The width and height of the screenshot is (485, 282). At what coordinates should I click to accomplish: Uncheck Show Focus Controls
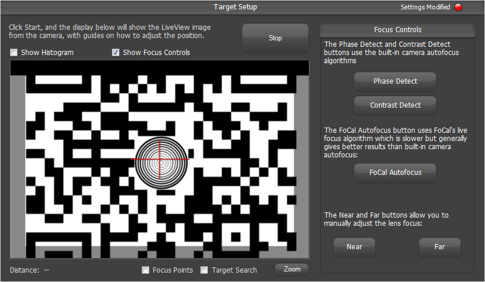pyautogui.click(x=116, y=53)
